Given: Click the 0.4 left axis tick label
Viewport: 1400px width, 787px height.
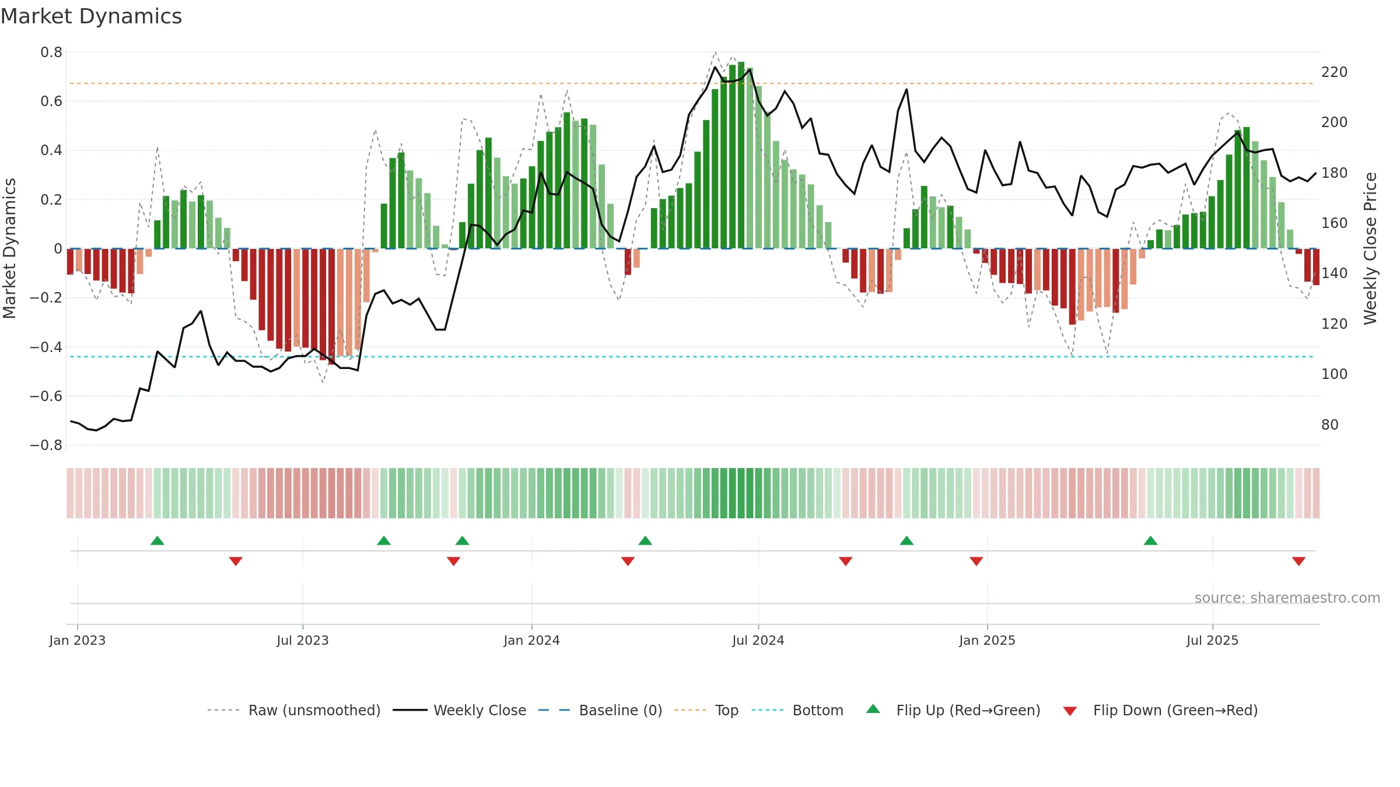Looking at the screenshot, I should point(51,150).
